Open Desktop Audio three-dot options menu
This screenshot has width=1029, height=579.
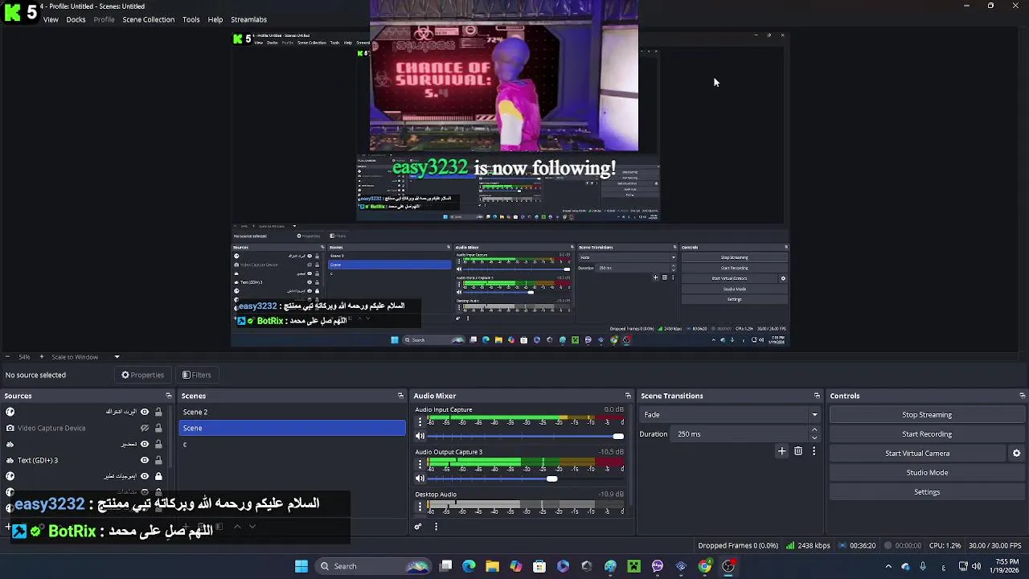click(x=420, y=507)
